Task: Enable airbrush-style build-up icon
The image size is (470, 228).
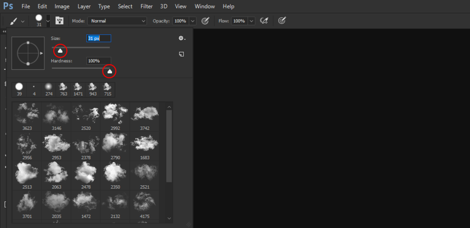Action: (264, 21)
